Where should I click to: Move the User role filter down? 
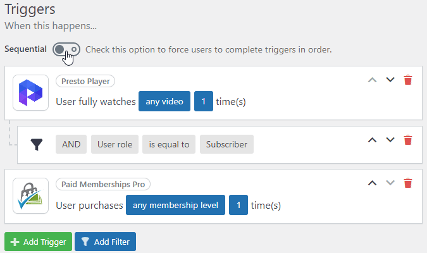(x=390, y=140)
